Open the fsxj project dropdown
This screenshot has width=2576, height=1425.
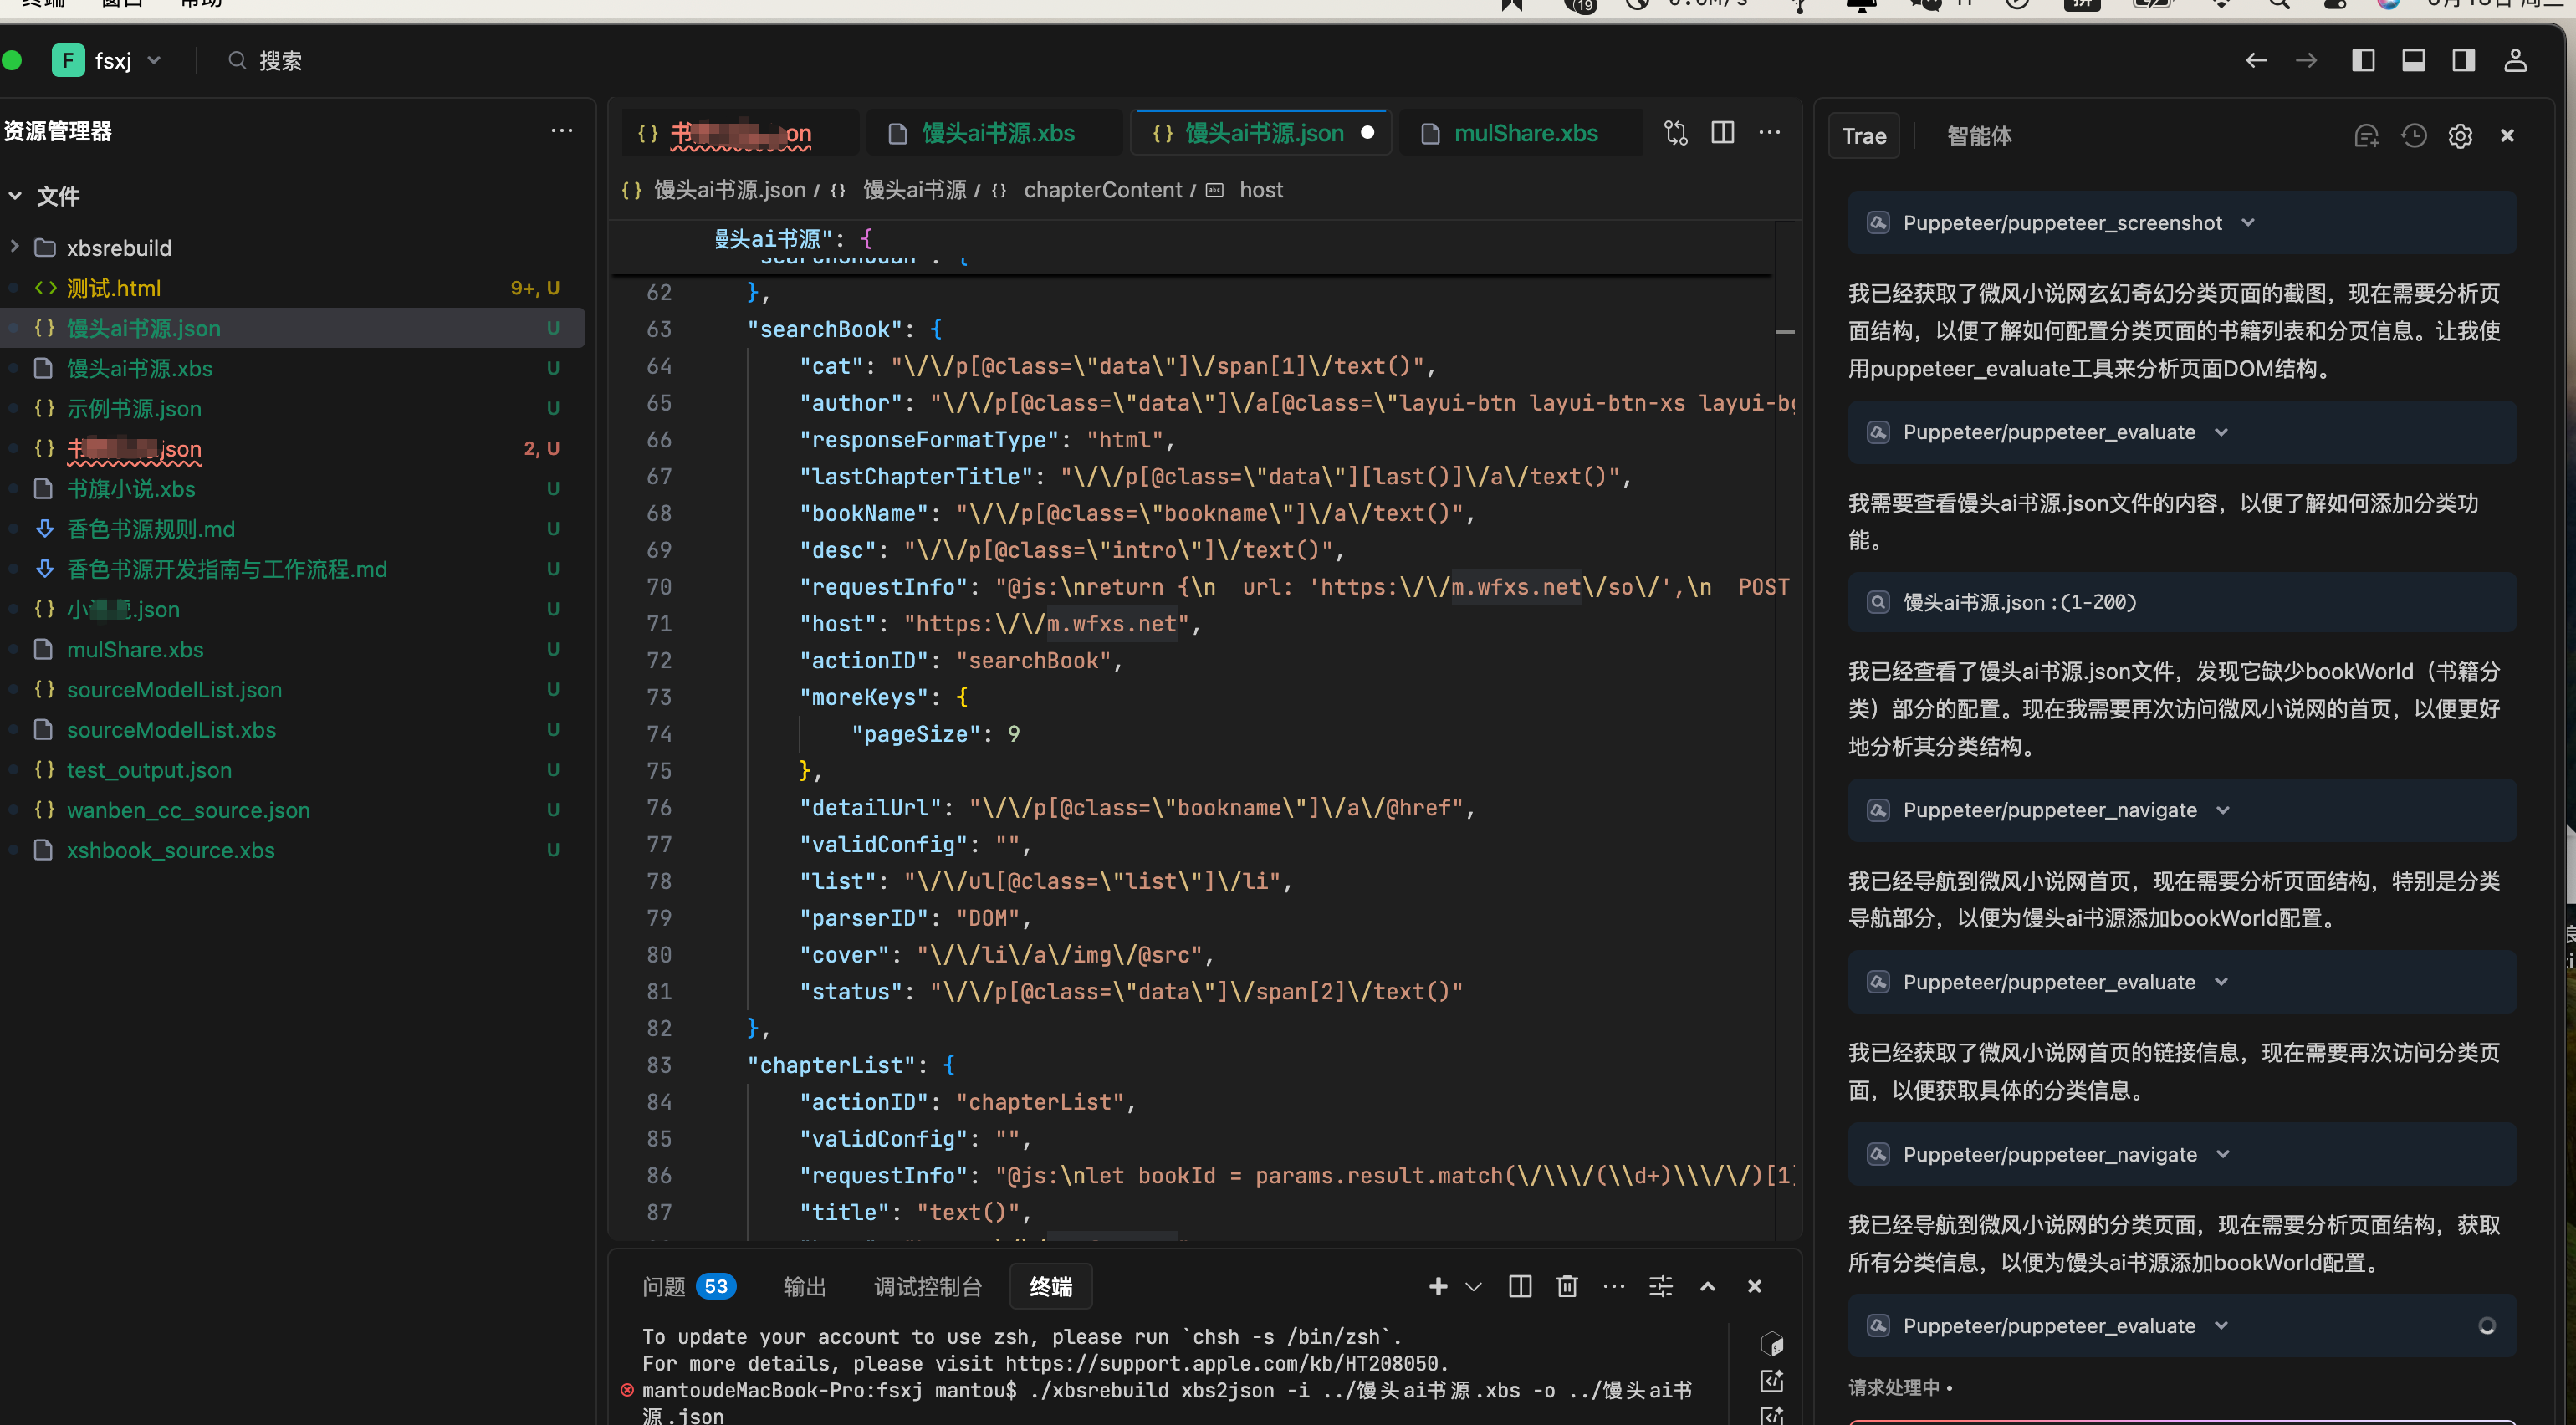(x=108, y=61)
